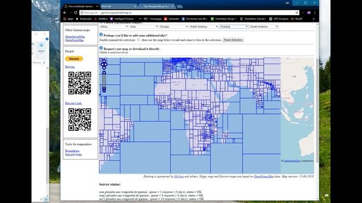
Task: Click info icon beside additional tiles heading
Action: pos(101,35)
